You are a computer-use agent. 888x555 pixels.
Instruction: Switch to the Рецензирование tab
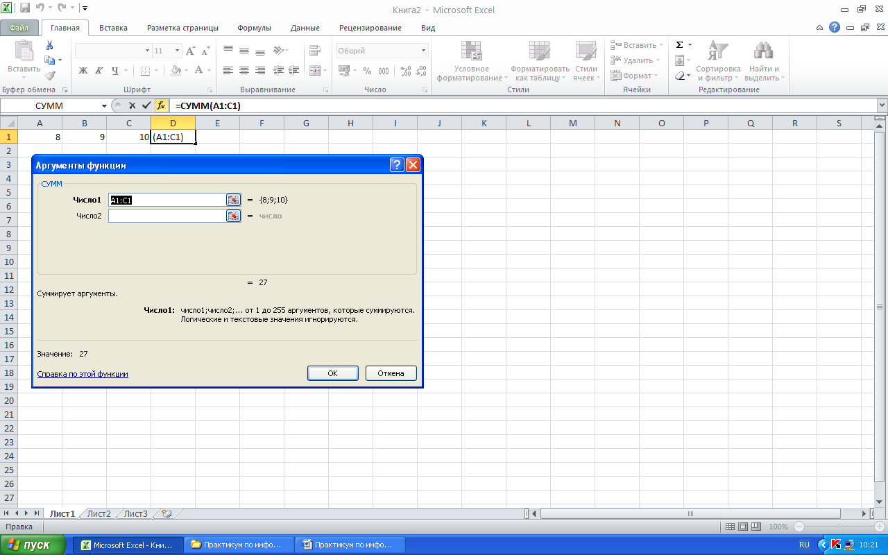point(370,28)
